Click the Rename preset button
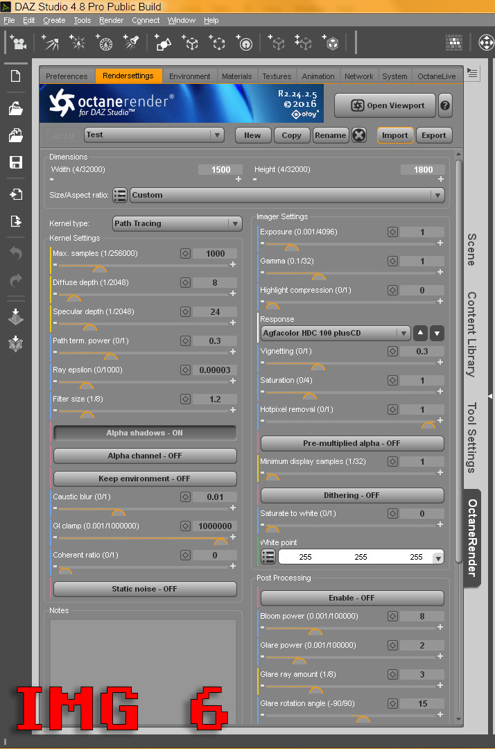This screenshot has width=495, height=749. [330, 135]
